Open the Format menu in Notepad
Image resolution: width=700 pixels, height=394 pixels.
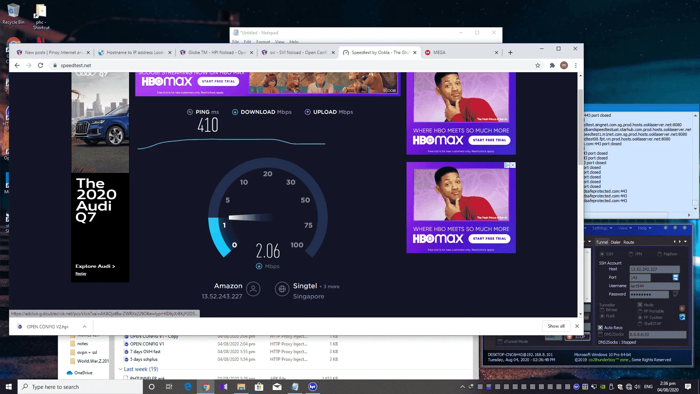pos(263,42)
